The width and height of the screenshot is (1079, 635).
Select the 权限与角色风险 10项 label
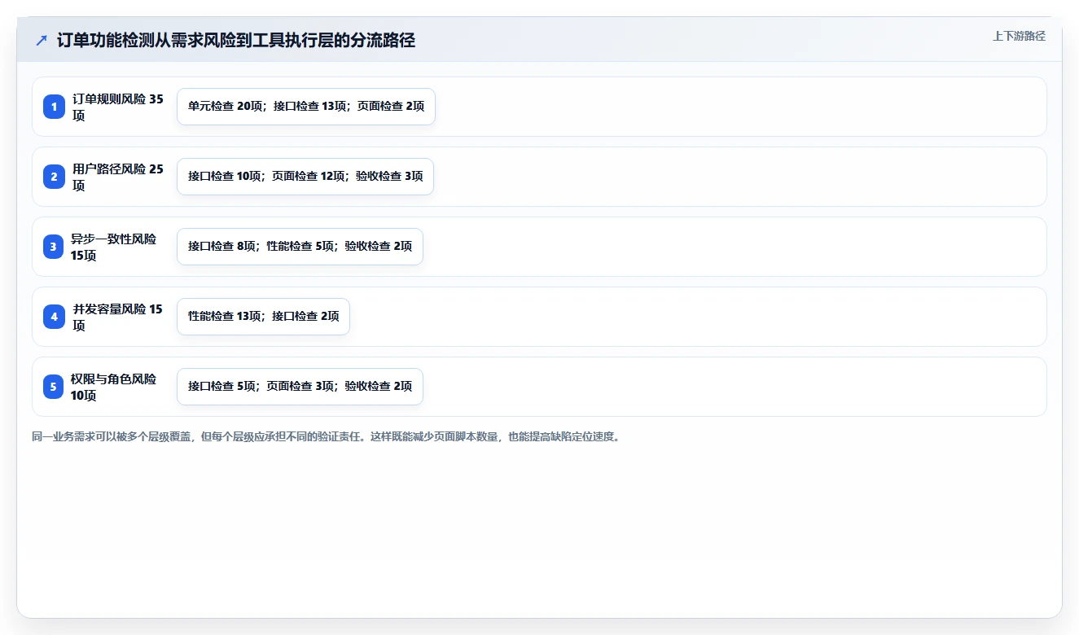coord(114,387)
